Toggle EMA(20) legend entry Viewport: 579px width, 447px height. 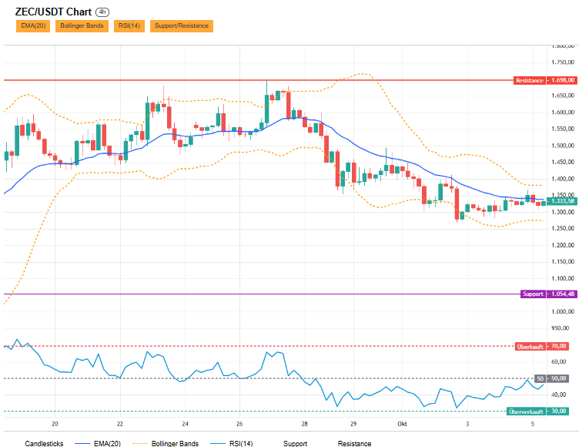pyautogui.click(x=98, y=443)
